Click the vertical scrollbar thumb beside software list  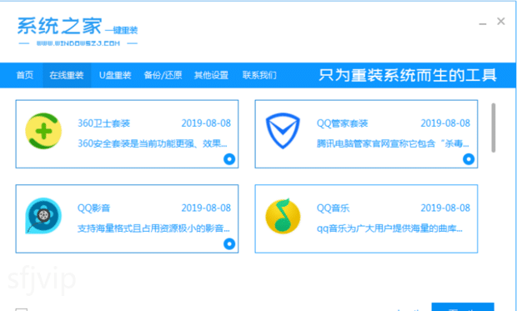494,128
